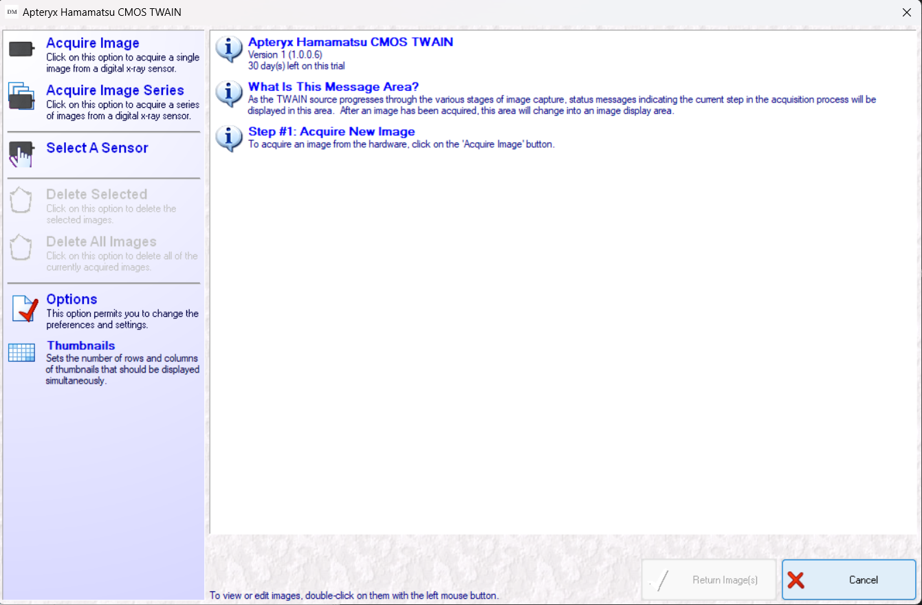Click the Acquire Image sensor icon

(x=21, y=50)
